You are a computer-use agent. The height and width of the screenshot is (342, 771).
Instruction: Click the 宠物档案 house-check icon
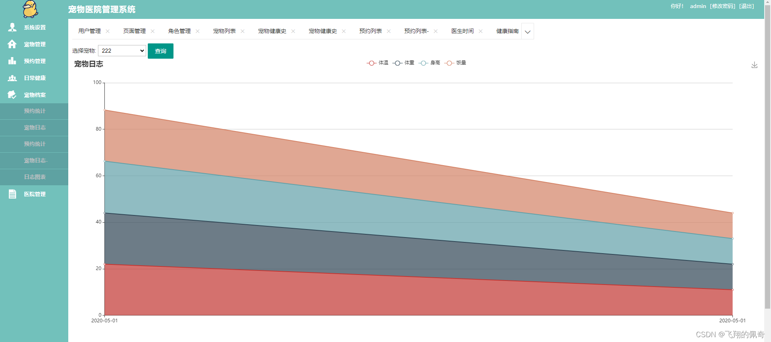pos(12,95)
